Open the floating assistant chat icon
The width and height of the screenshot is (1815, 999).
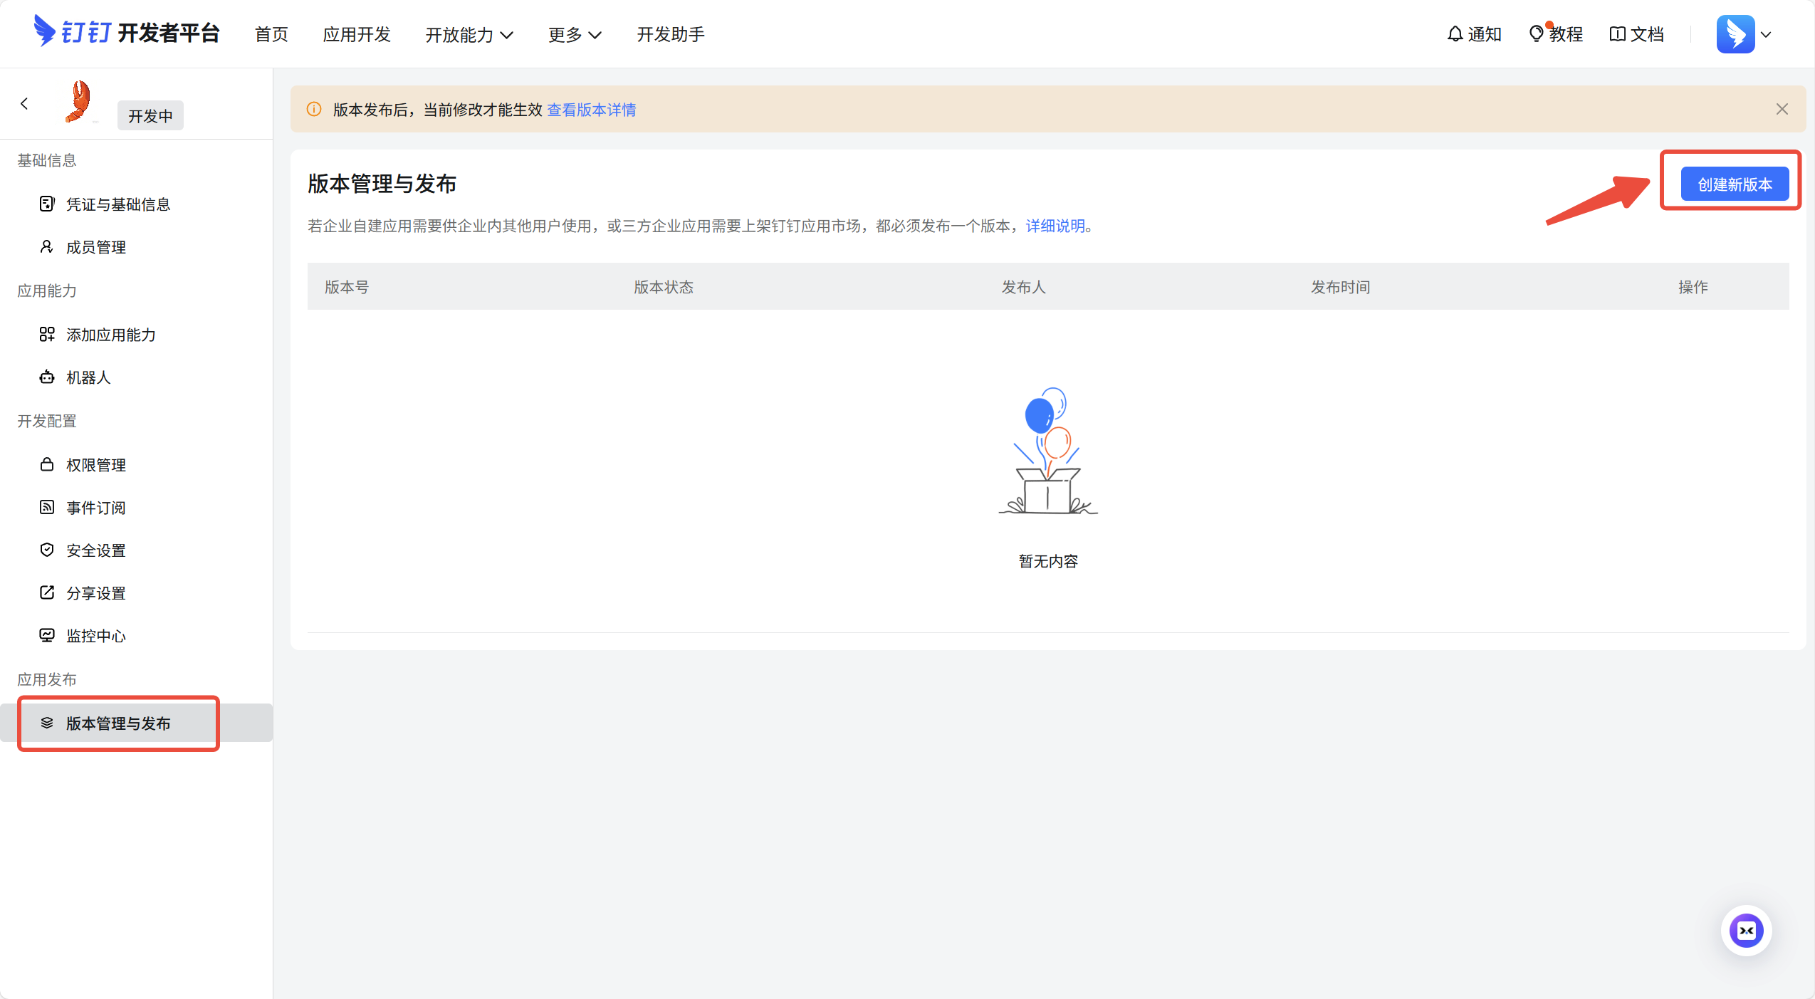(x=1746, y=931)
